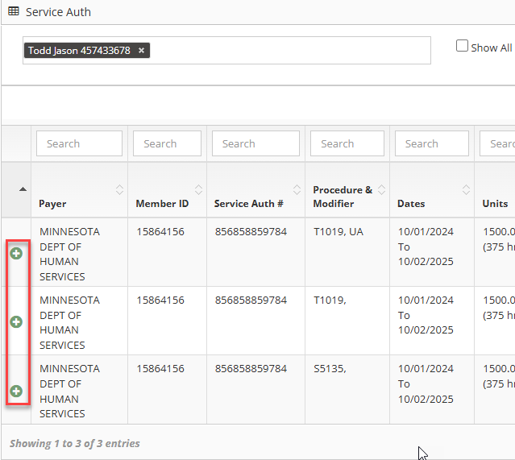The height and width of the screenshot is (460, 515).
Task: Click the Service Auth panel title
Action: coord(58,12)
